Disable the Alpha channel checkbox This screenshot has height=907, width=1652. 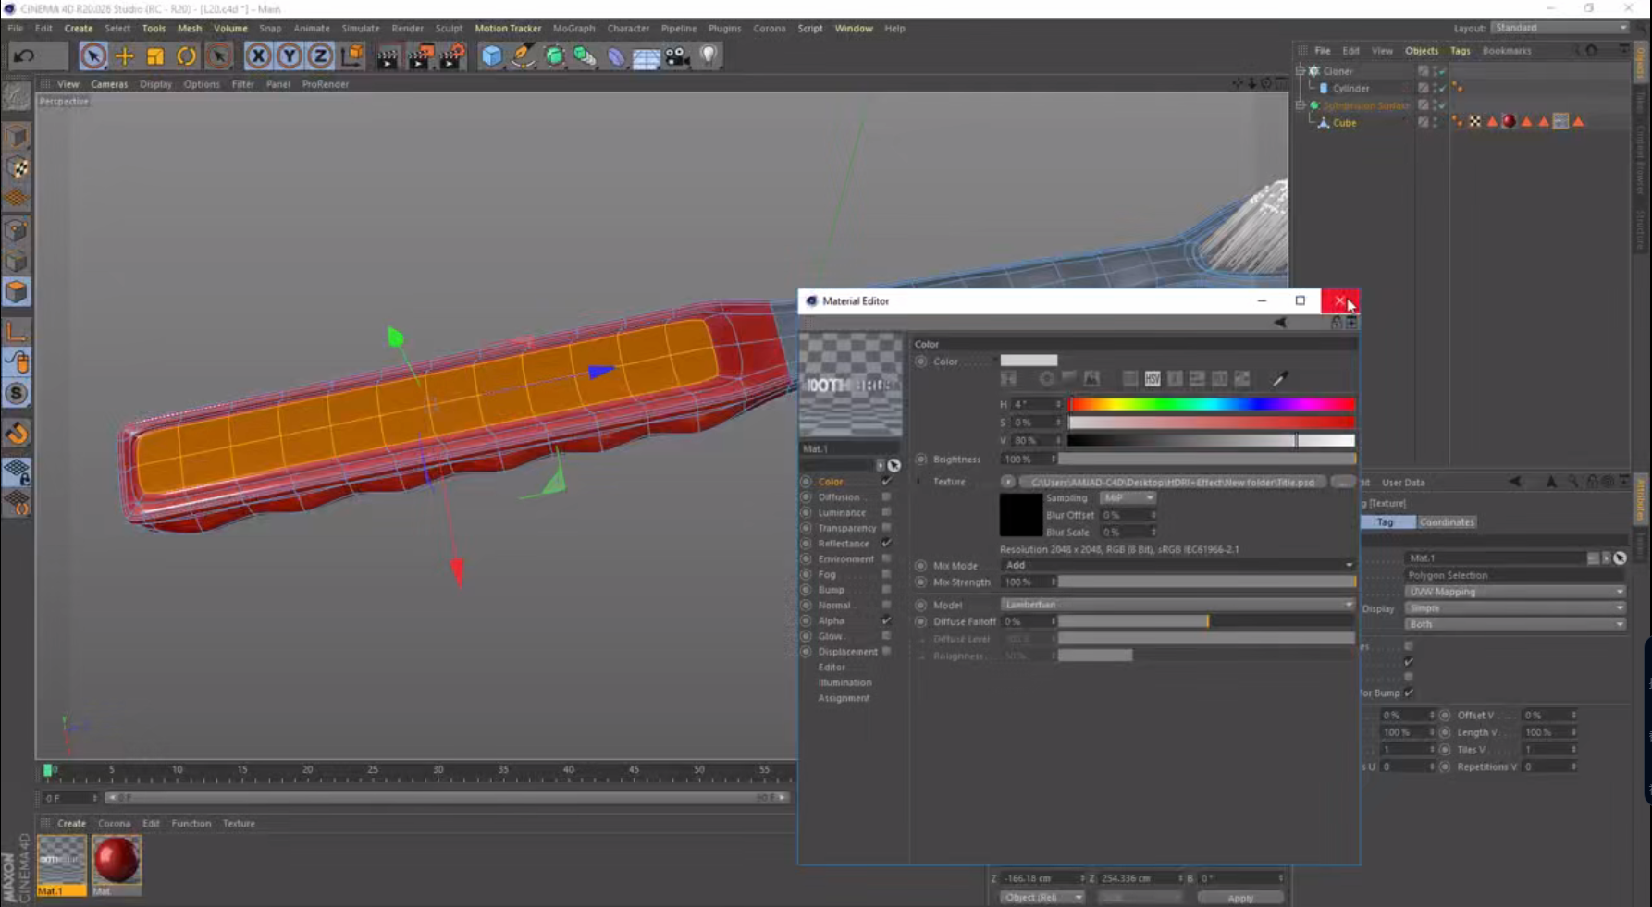coord(886,620)
